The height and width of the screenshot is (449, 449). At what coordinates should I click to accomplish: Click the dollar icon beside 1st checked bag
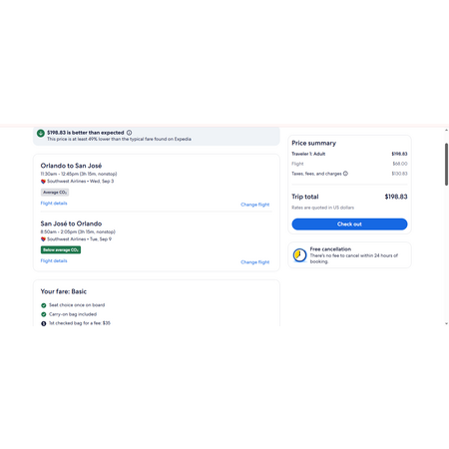(x=44, y=323)
